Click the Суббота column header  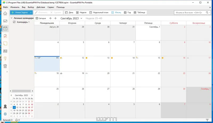point(174,23)
